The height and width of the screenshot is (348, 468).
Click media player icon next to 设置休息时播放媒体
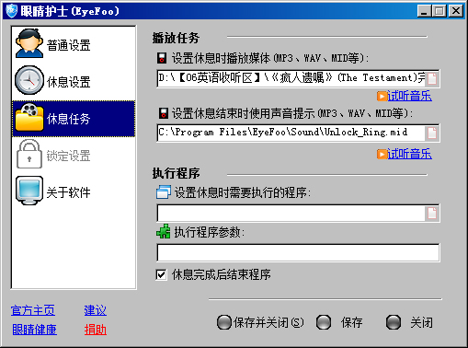pyautogui.click(x=162, y=58)
